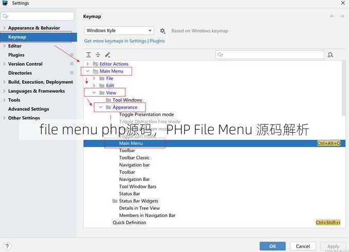349x252 pixels.
Task: Click the Directories project-level marker icon
Action: coord(71,73)
